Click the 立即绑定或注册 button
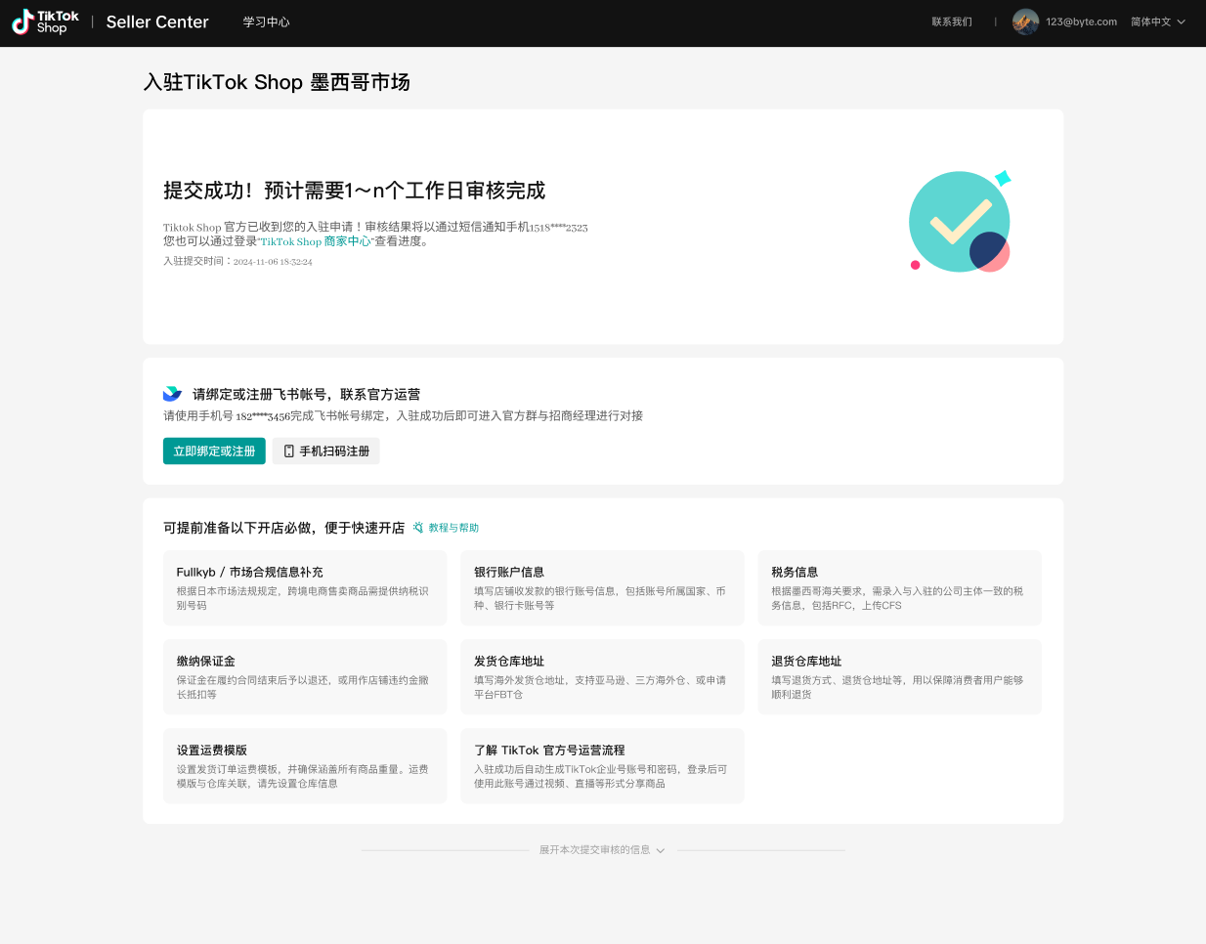 [x=214, y=451]
